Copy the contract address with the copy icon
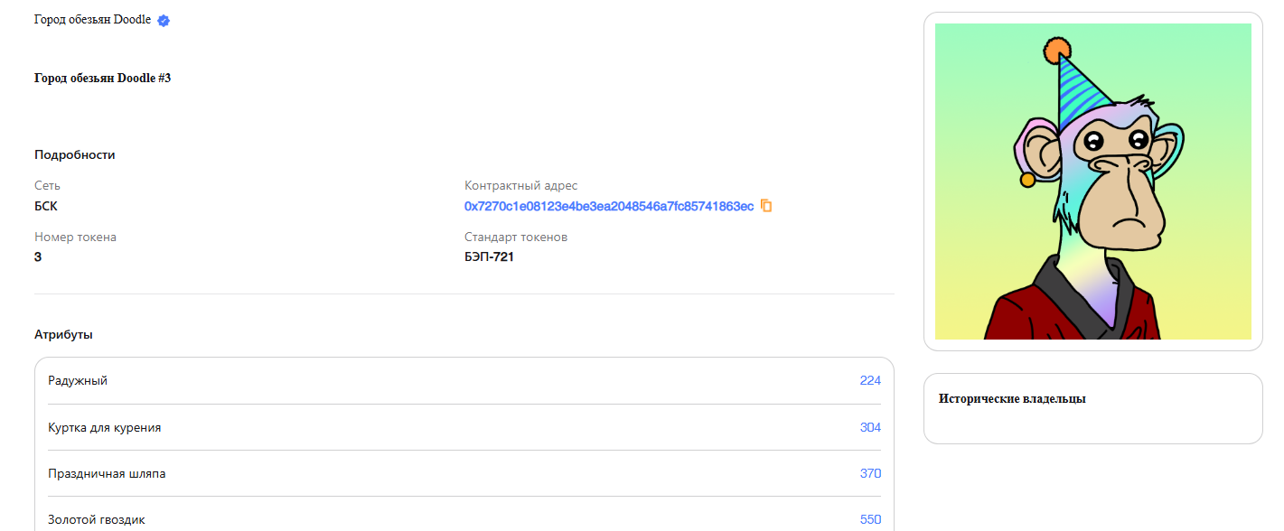 (x=766, y=206)
